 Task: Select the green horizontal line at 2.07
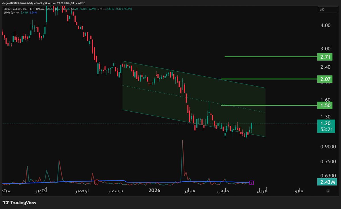(x=269, y=79)
